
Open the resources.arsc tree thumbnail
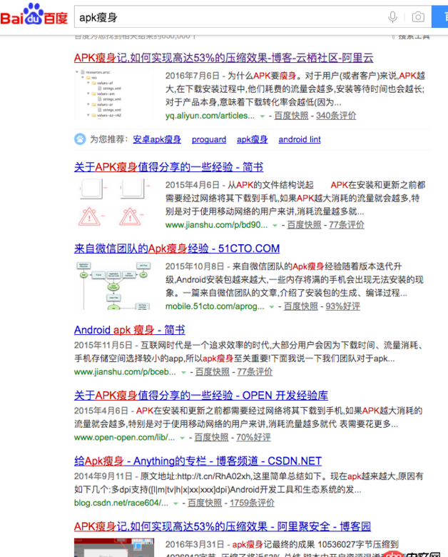tap(114, 94)
